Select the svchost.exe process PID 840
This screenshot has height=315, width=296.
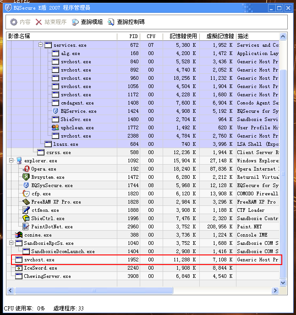click(143, 61)
